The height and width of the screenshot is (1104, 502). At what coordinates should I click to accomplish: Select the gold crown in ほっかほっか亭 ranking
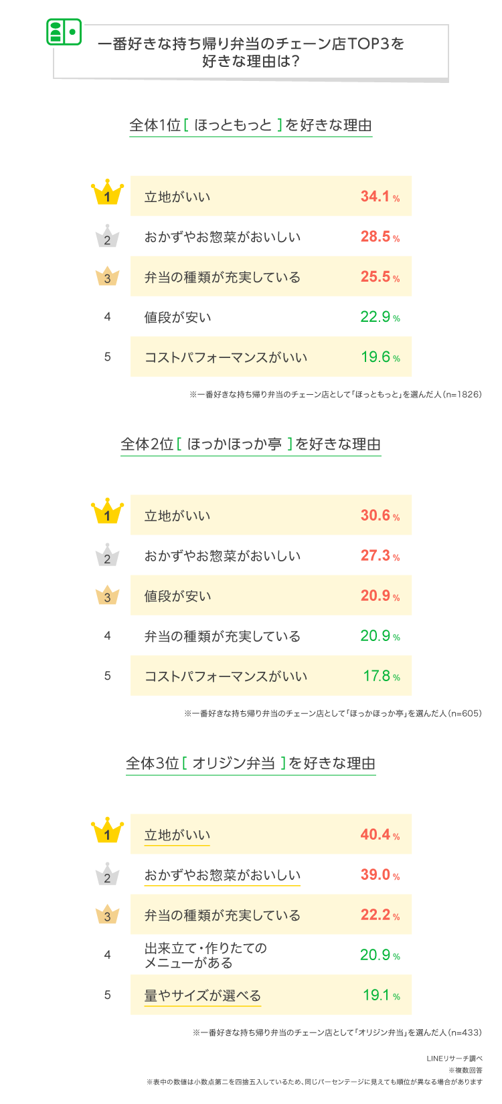click(107, 513)
